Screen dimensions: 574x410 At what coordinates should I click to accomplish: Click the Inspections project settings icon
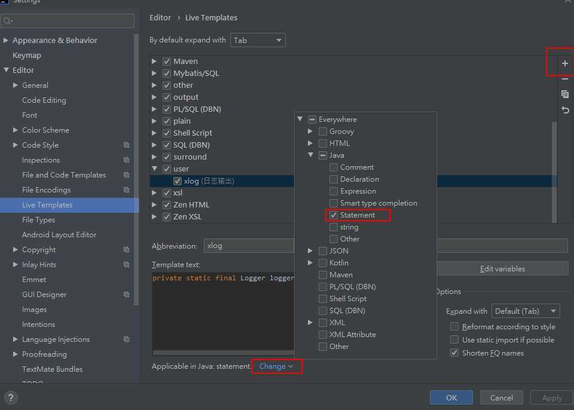coord(126,160)
